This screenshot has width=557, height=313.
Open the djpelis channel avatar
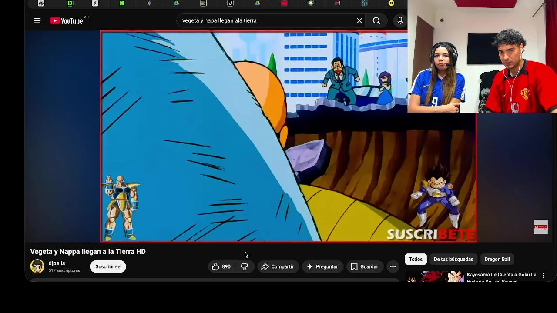coord(37,266)
